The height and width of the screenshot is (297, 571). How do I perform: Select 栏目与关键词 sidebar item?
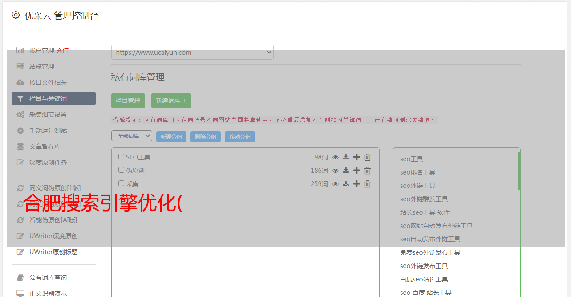[x=53, y=98]
